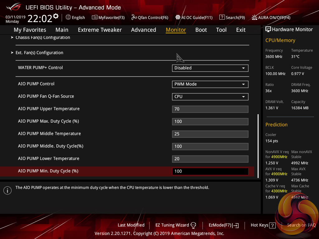Click the BCLK 100.00 MHz value
The height and width of the screenshot is (239, 319).
click(x=275, y=74)
